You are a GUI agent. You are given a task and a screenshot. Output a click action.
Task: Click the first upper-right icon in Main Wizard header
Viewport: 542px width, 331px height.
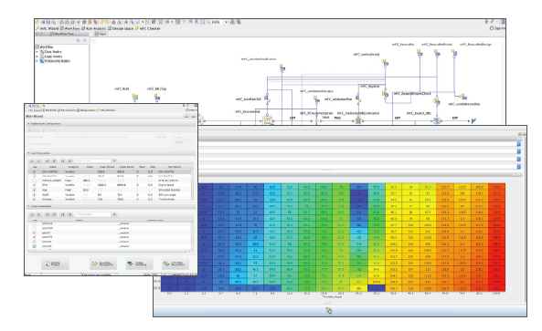[x=186, y=116]
